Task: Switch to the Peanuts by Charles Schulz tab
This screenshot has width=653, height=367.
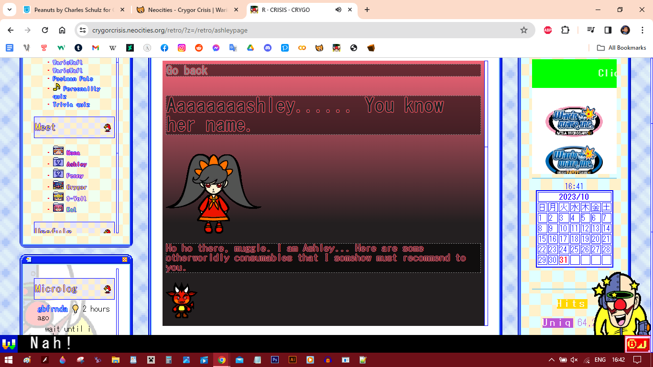Action: [x=72, y=10]
